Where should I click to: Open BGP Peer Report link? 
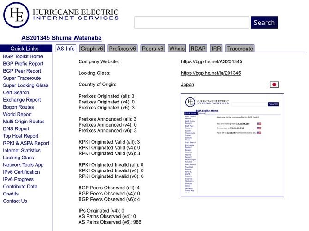22,71
